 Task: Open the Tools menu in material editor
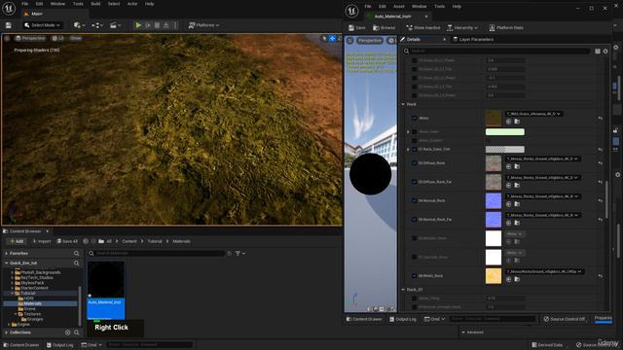coord(439,7)
